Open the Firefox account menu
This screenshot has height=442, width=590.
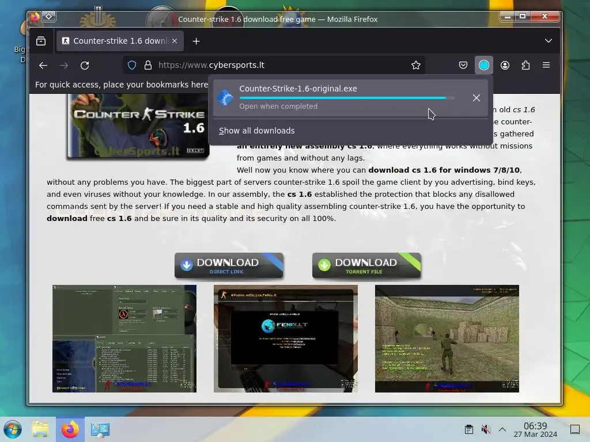tap(505, 66)
